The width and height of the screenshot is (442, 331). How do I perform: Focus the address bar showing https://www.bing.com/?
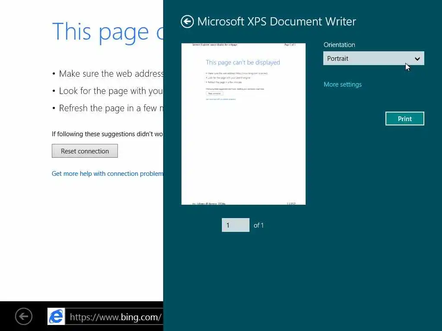point(114,317)
